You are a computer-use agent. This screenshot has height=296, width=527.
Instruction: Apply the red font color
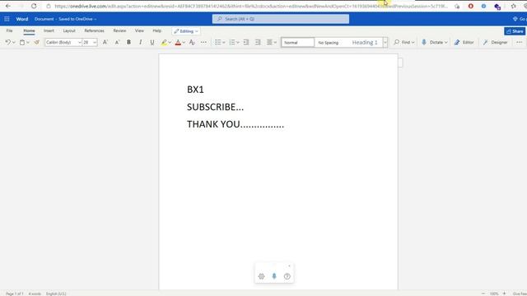pos(178,42)
